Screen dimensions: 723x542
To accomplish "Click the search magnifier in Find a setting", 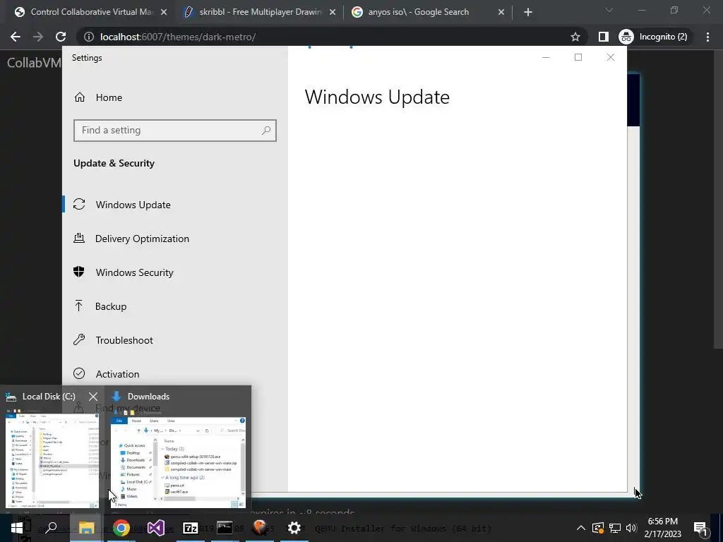I will pos(266,131).
